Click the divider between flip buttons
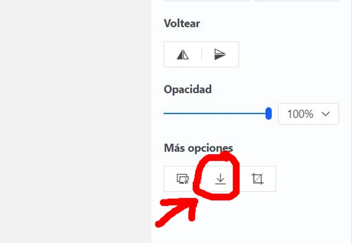352x243 pixels. [202, 54]
